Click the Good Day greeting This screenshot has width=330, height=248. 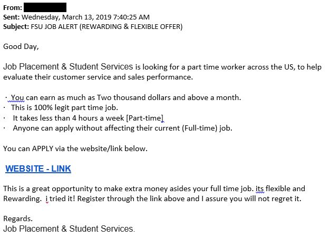click(21, 46)
